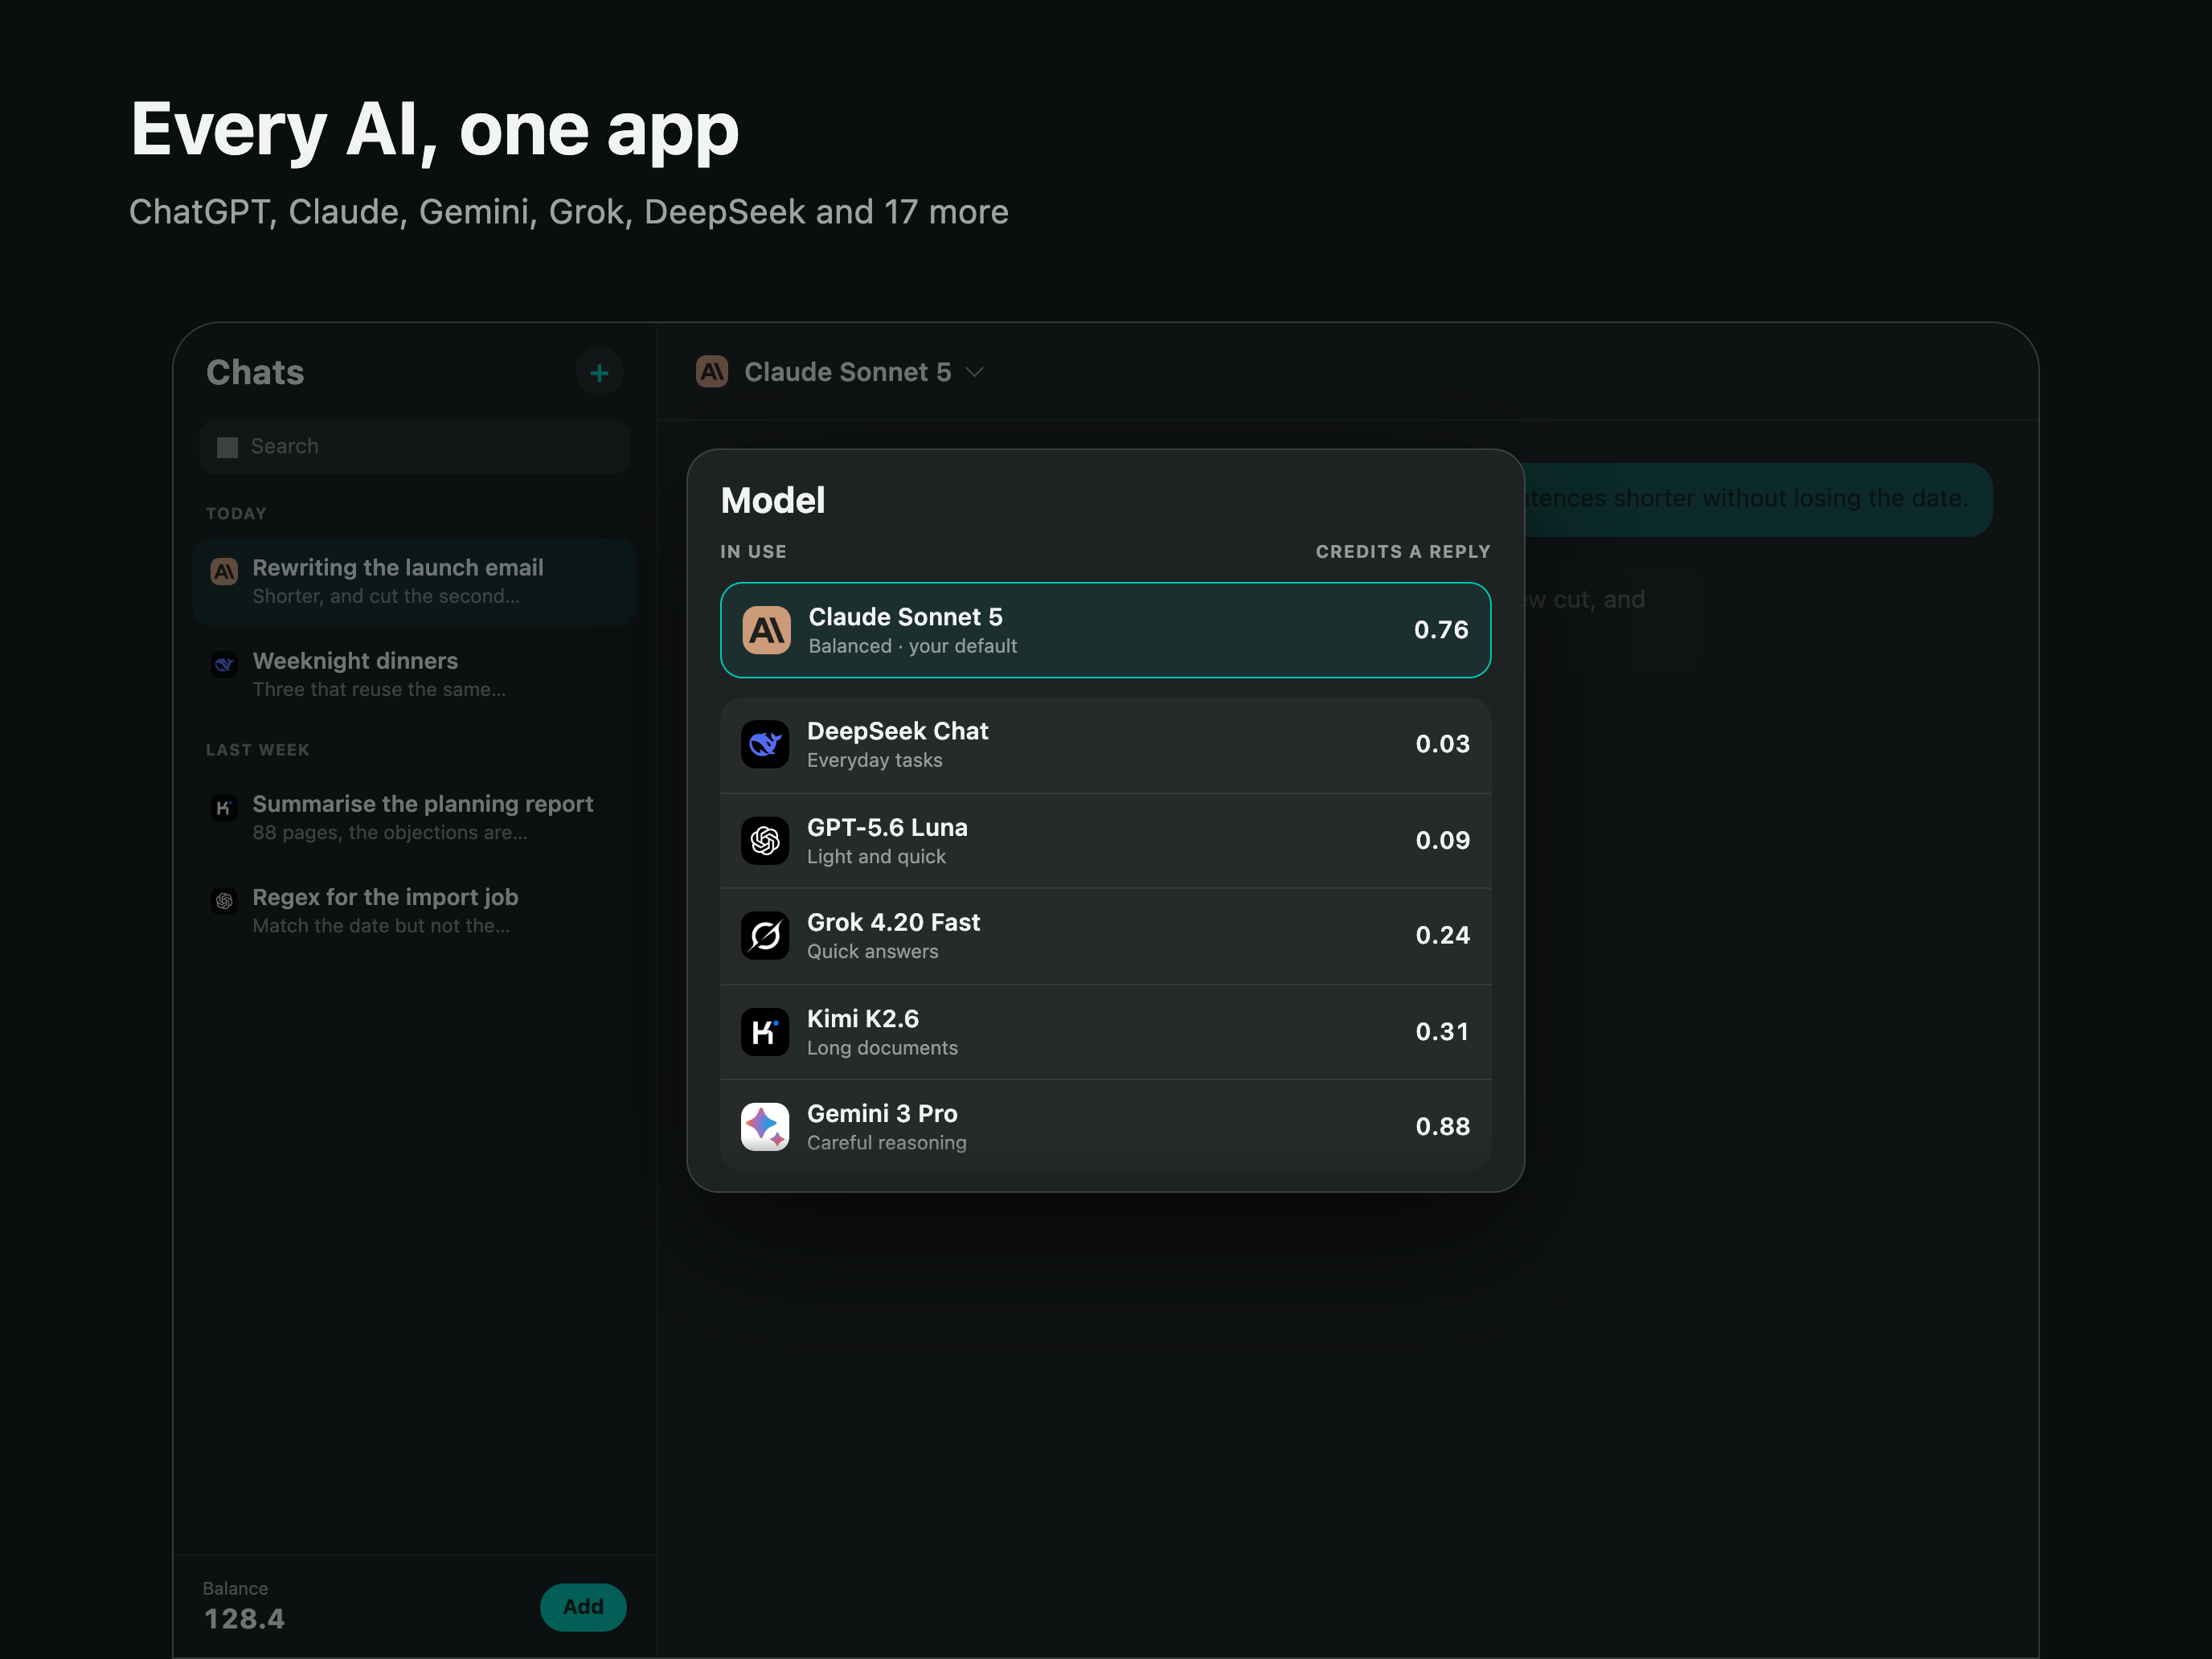Click the IN USE section label
Viewport: 2212px width, 1659px height.
pos(753,552)
